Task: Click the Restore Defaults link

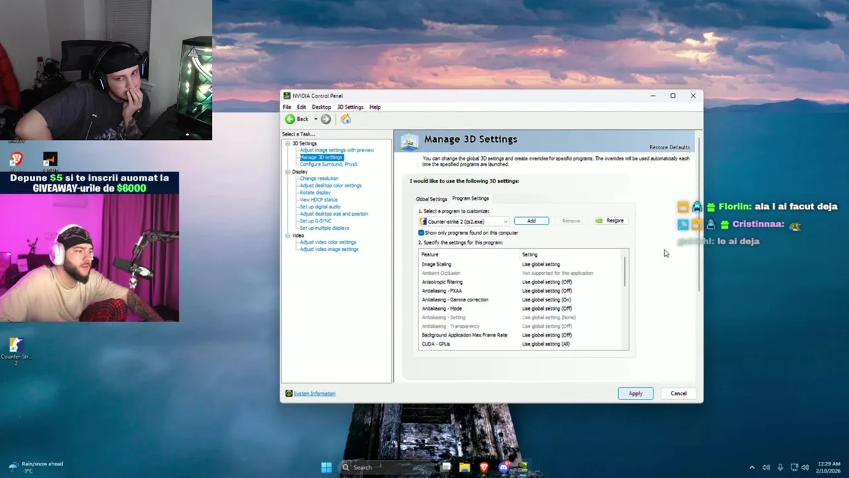Action: pos(669,147)
